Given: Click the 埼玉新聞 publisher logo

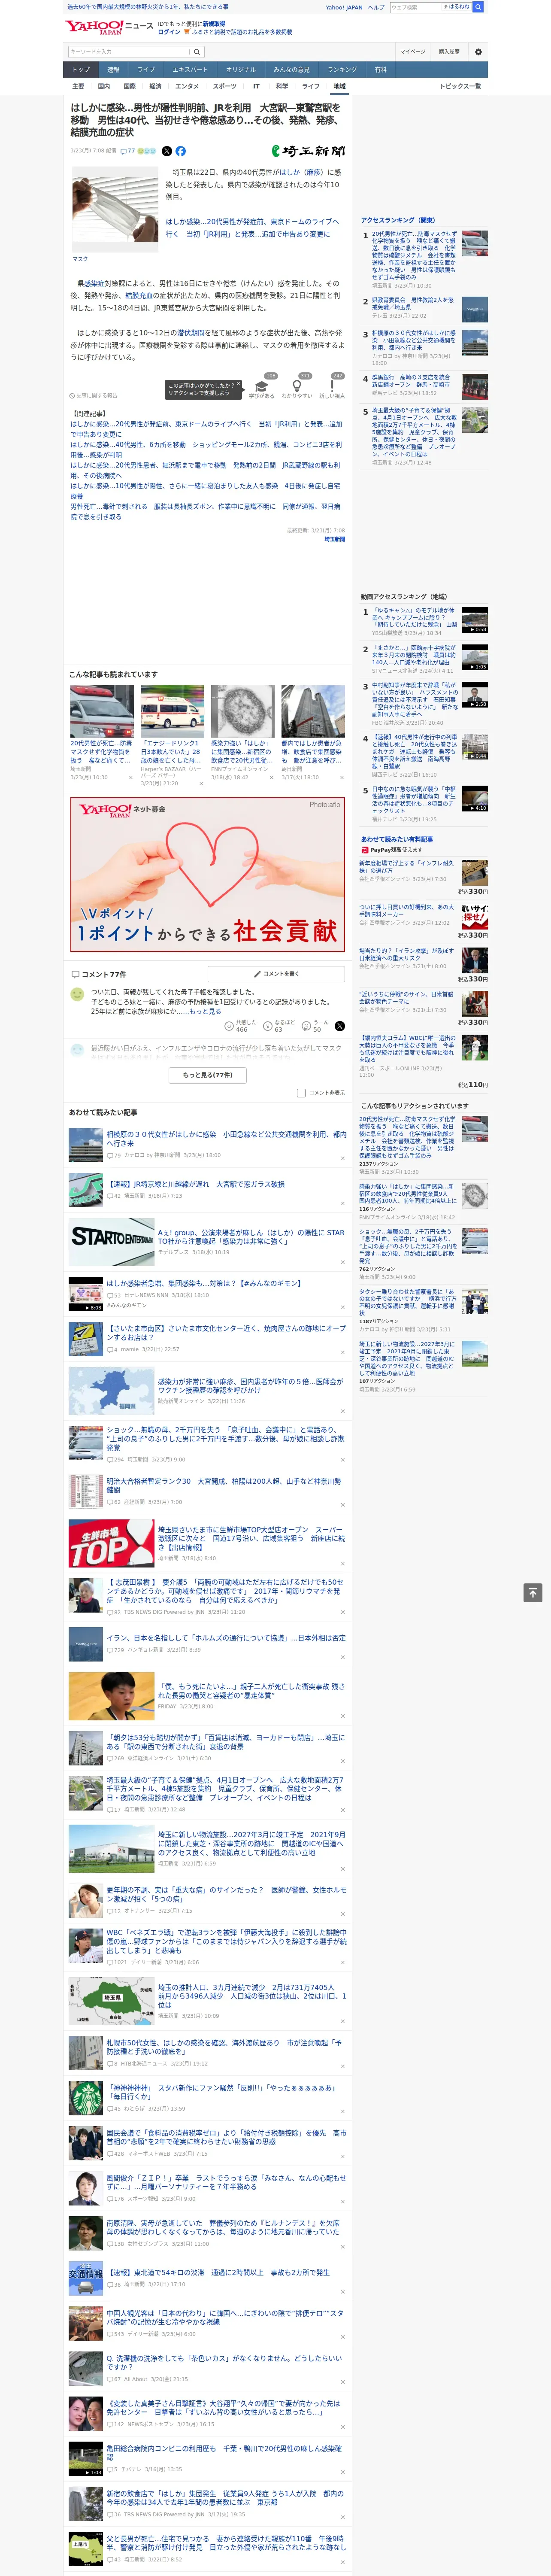Looking at the screenshot, I should point(308,151).
